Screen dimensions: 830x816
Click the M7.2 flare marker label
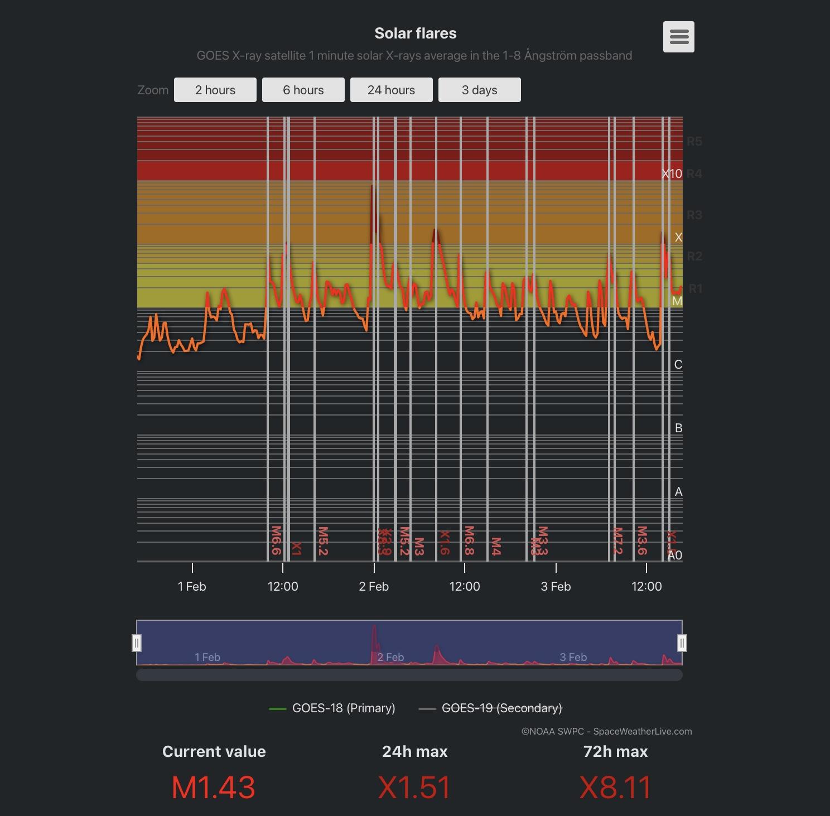[617, 541]
